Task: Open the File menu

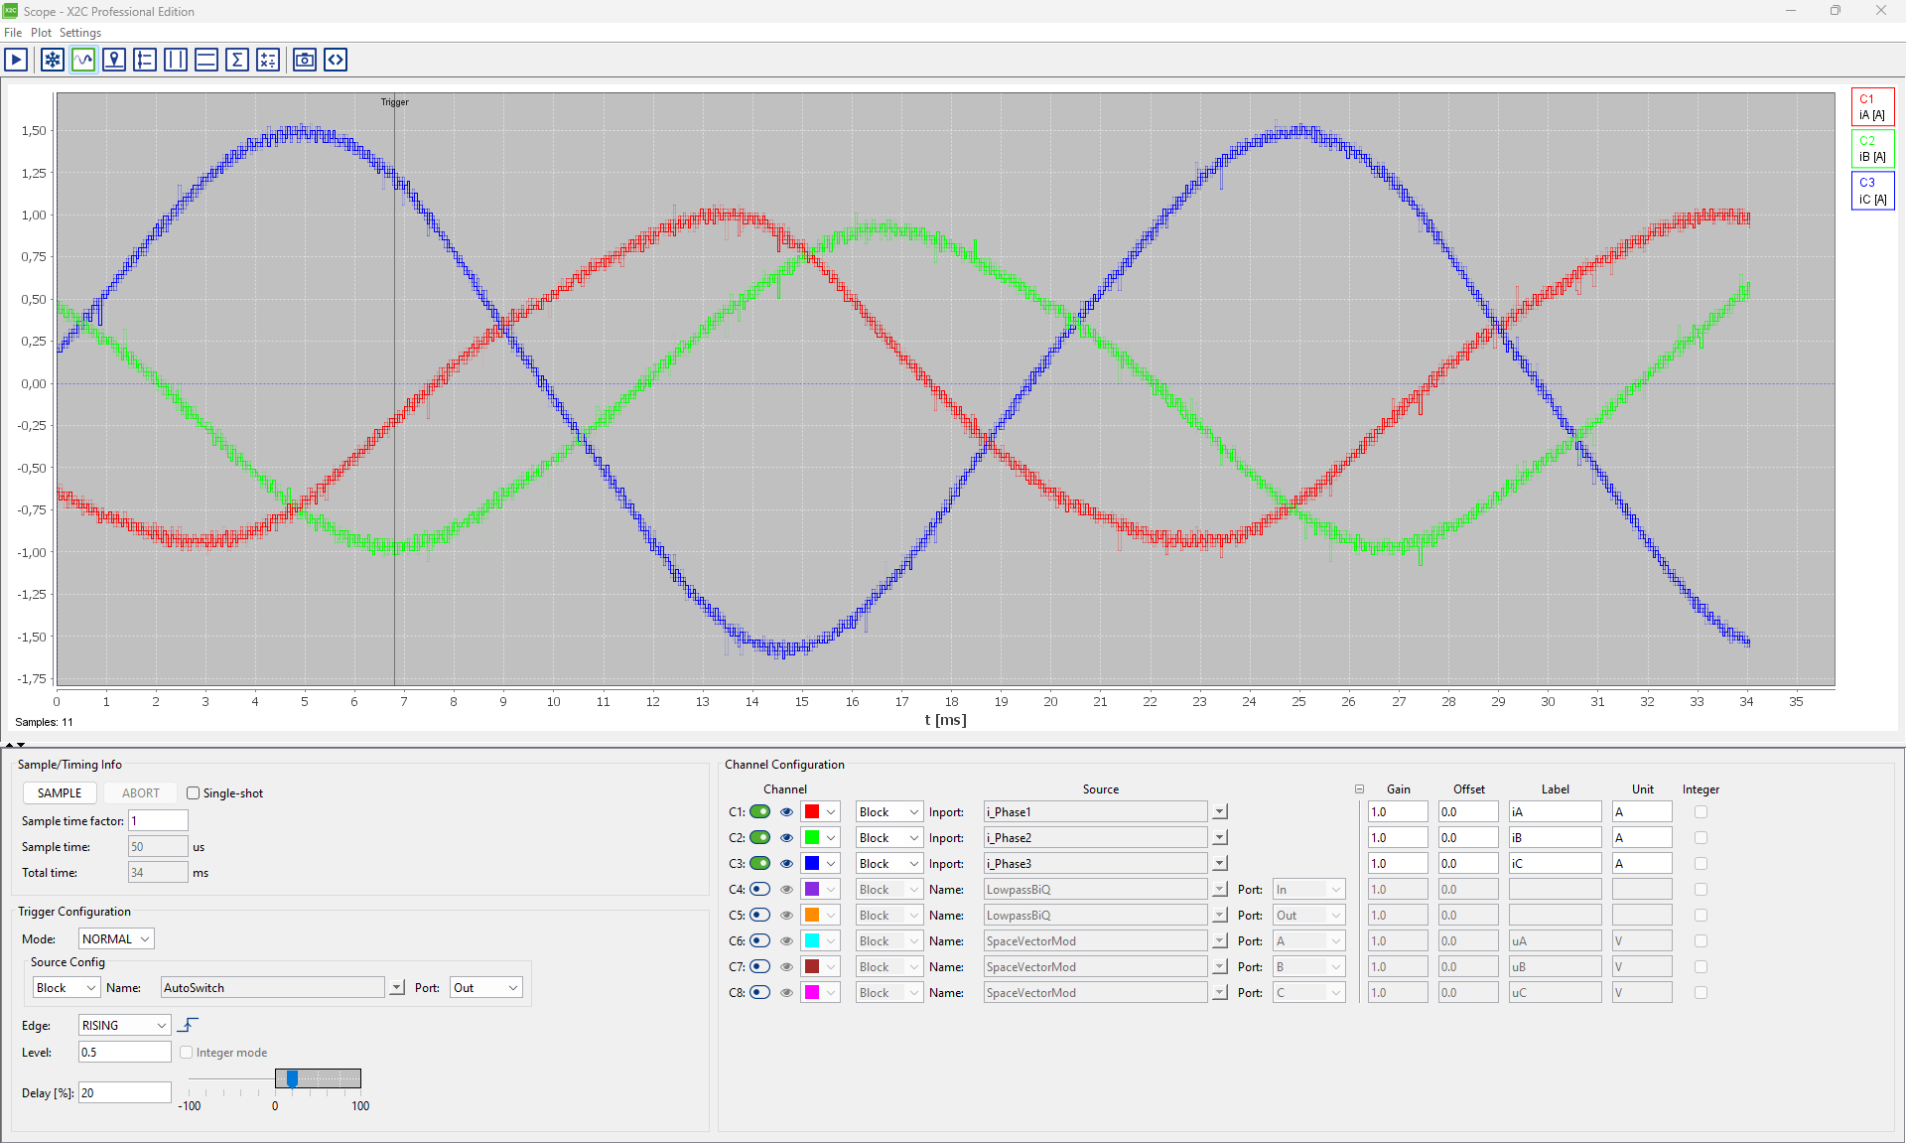Action: [x=13, y=33]
